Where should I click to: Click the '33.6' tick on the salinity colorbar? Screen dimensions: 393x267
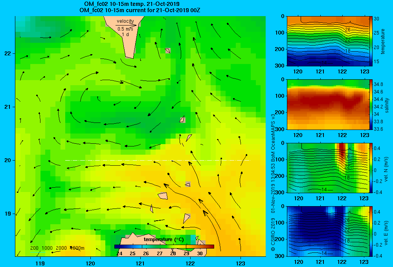[378, 129]
